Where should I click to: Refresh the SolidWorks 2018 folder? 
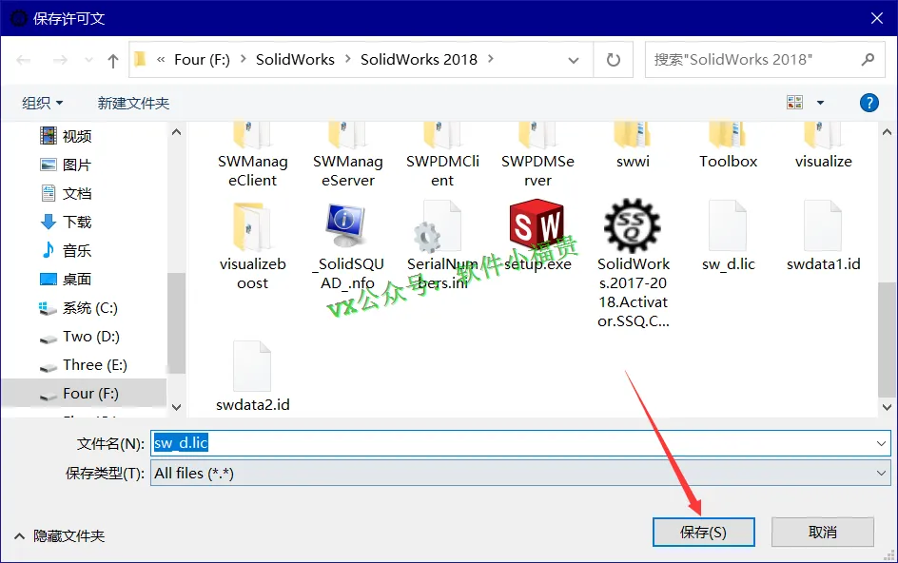click(x=614, y=60)
